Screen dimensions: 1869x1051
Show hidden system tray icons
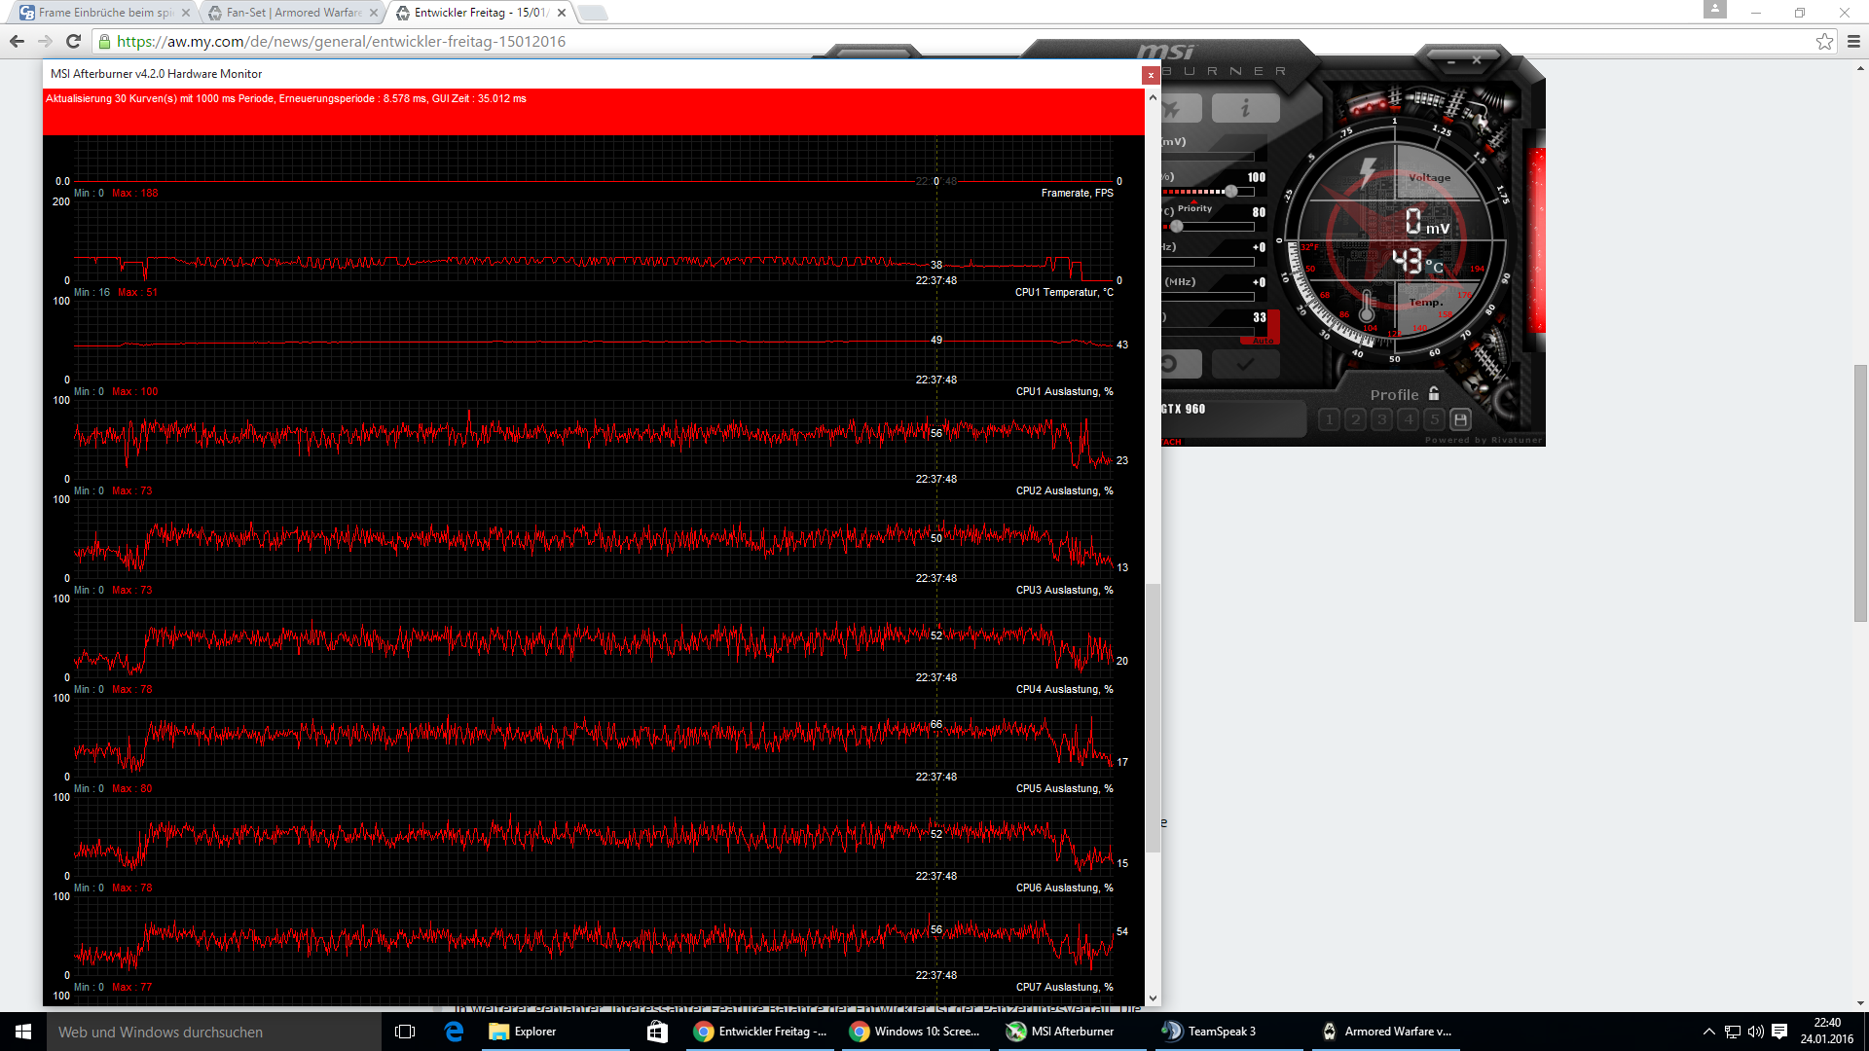1708,1032
